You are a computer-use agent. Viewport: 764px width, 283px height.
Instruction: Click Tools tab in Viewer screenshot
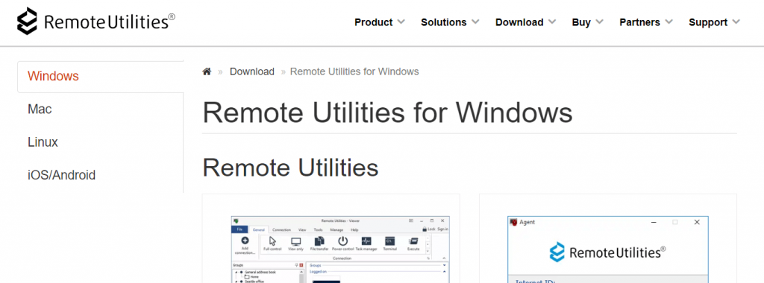(x=318, y=230)
